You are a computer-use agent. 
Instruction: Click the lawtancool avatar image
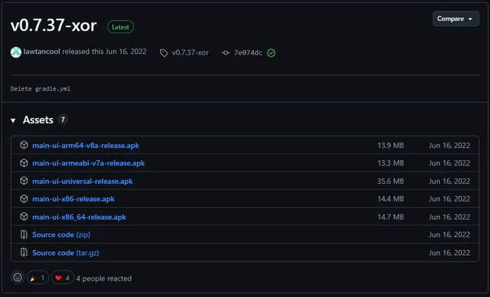(16, 52)
